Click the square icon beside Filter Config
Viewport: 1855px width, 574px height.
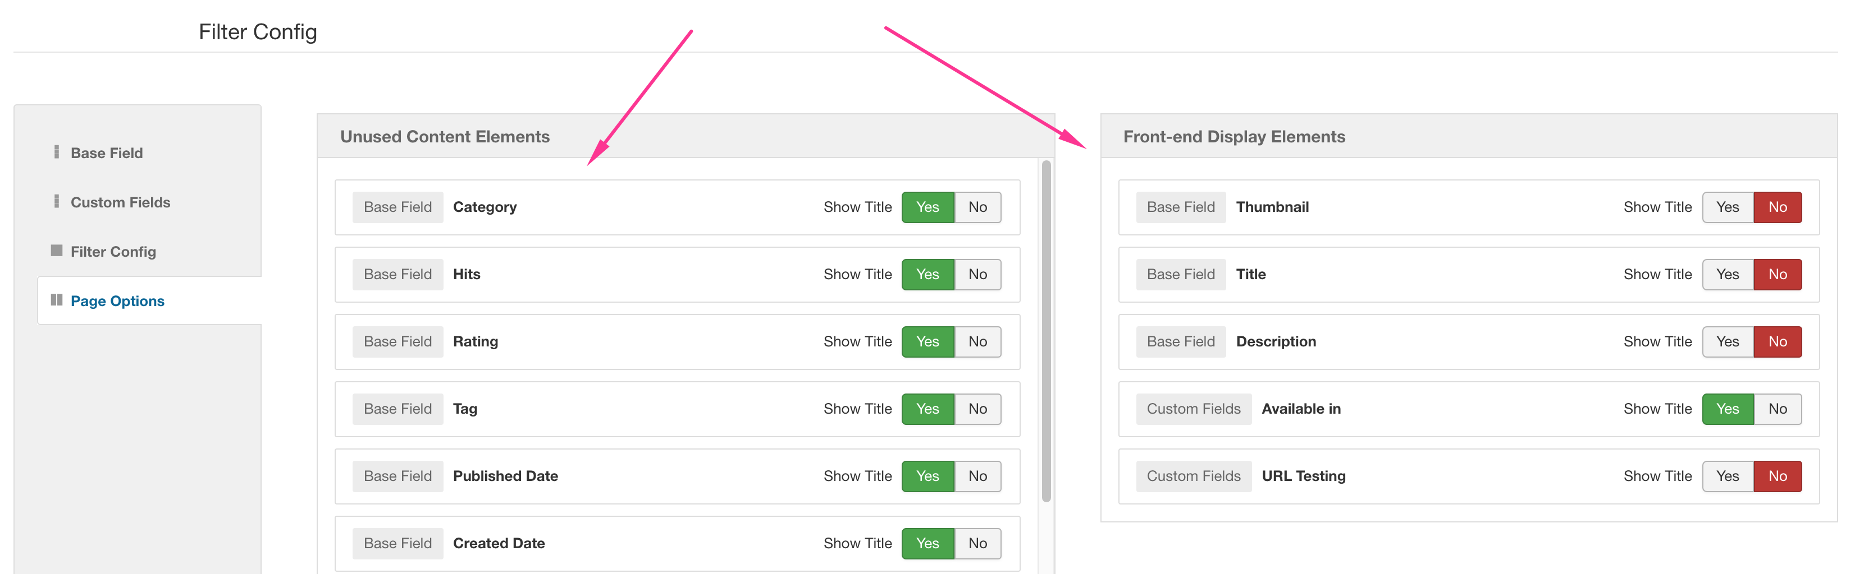click(57, 251)
